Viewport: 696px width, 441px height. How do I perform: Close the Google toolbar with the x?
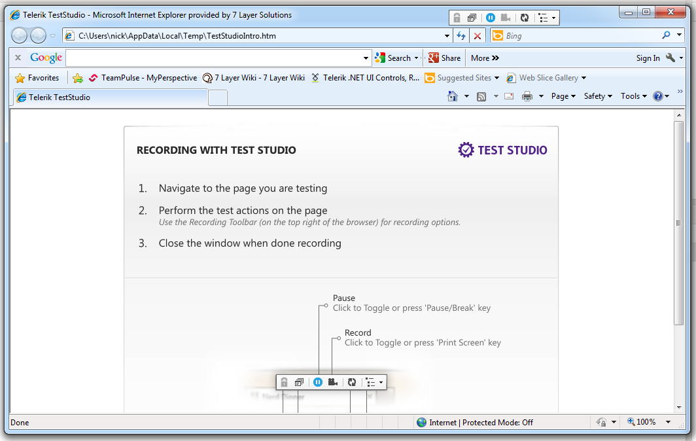(x=18, y=58)
